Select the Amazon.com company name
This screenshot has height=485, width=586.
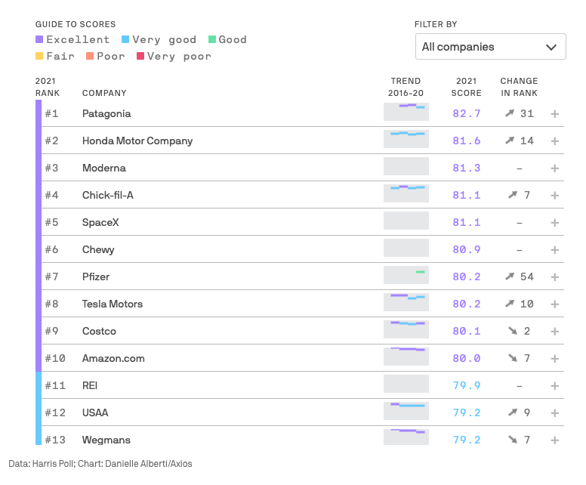click(113, 359)
